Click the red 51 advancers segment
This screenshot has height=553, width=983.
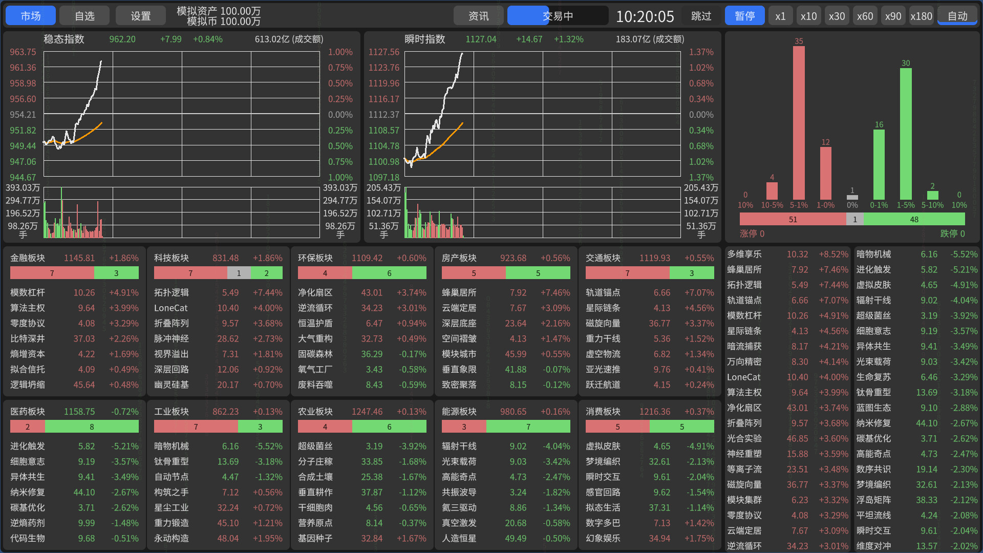pos(793,219)
